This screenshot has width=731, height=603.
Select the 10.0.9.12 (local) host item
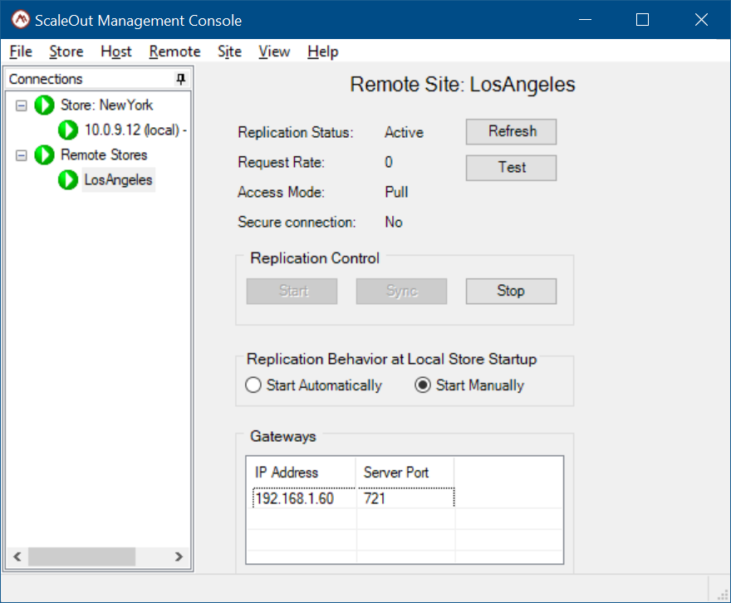click(135, 130)
